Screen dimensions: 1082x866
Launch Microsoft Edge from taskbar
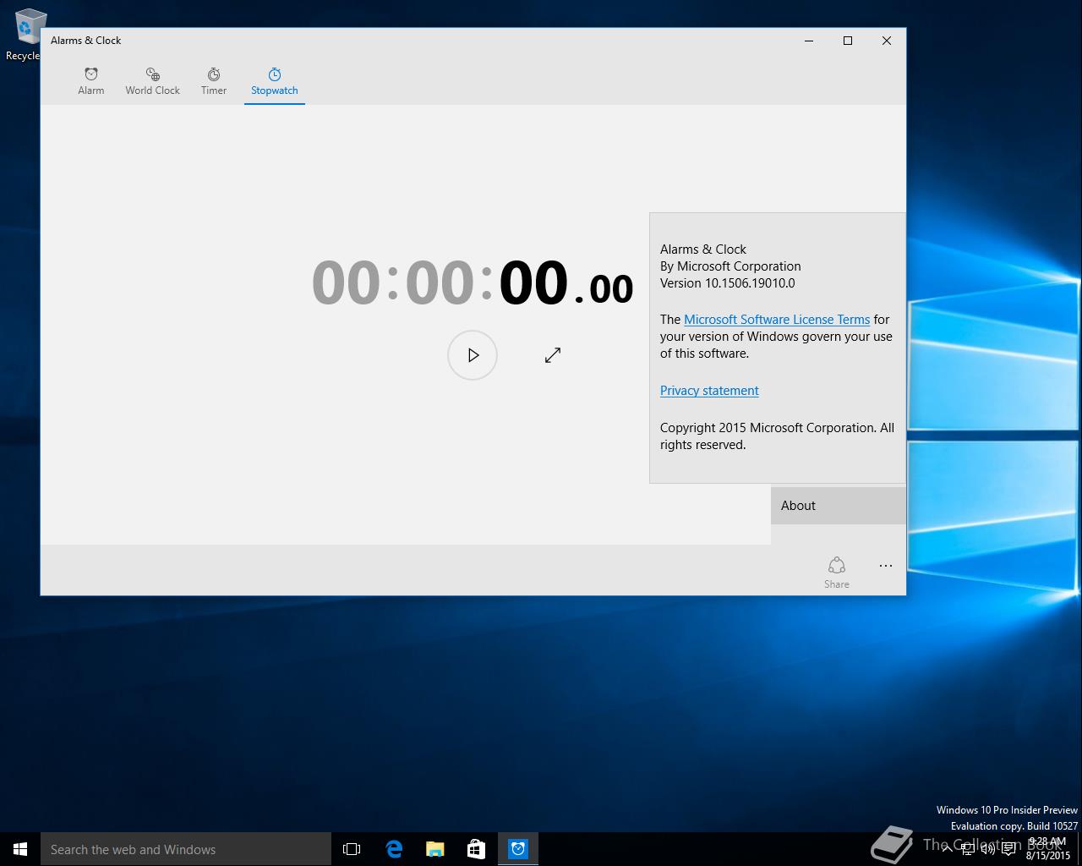(x=394, y=849)
